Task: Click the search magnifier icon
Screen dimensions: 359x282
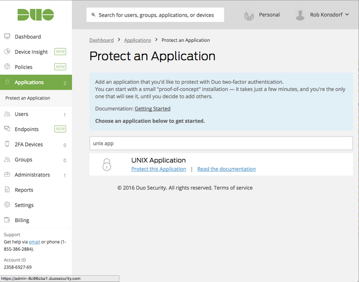Action: tap(94, 15)
